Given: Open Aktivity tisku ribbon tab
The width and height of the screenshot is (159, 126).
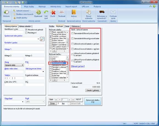Looking at the screenshot, I should pyautogui.click(x=55, y=7).
